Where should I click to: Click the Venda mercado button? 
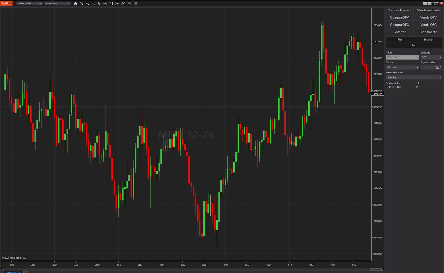[428, 10]
